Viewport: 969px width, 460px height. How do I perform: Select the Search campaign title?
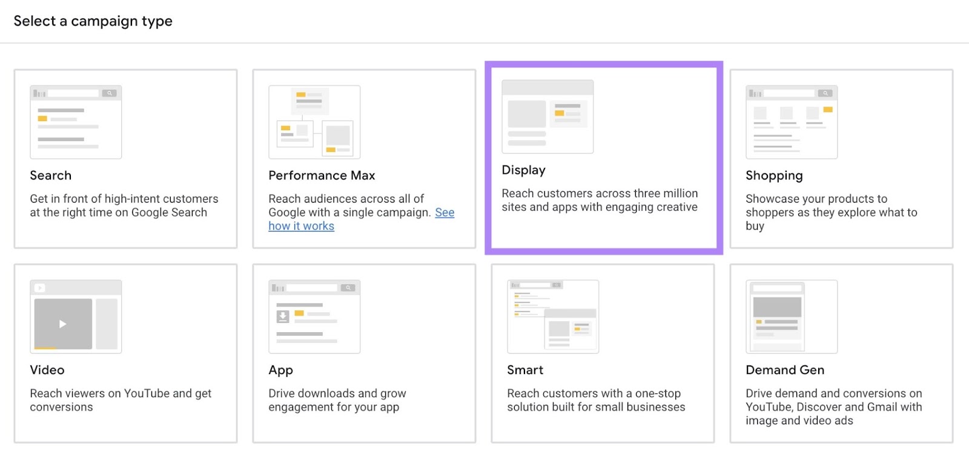point(51,175)
